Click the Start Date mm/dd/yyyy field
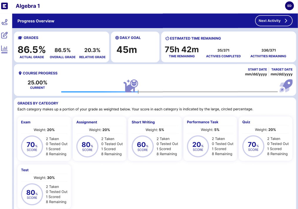The image size is (298, 209). point(256,74)
